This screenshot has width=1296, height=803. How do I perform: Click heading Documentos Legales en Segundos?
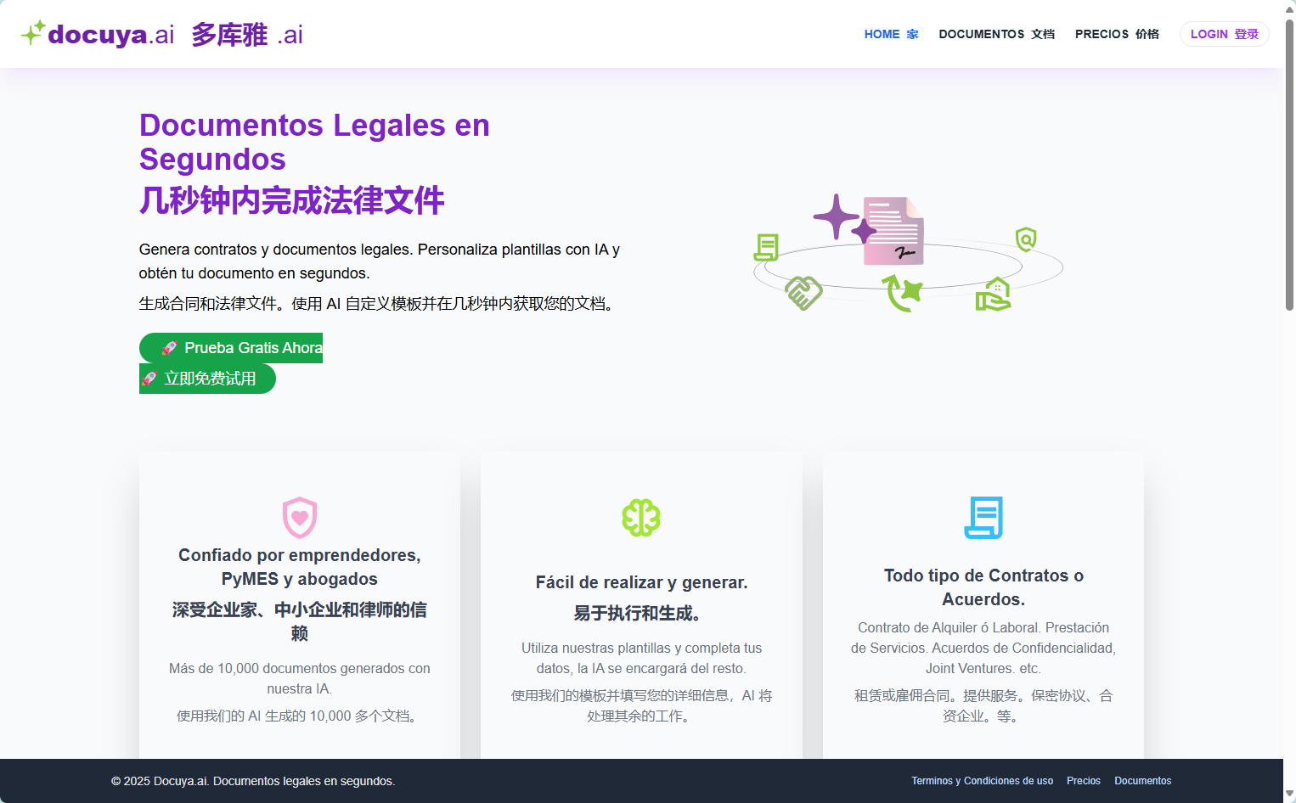pos(314,142)
